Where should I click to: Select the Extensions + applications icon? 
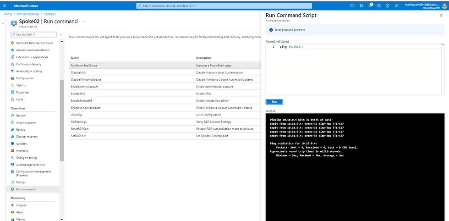(x=12, y=57)
